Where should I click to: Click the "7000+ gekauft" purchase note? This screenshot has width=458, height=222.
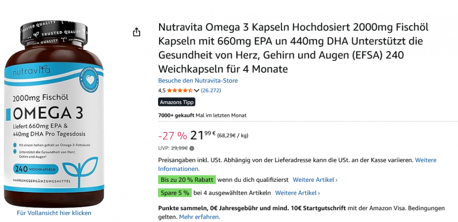pos(176,115)
